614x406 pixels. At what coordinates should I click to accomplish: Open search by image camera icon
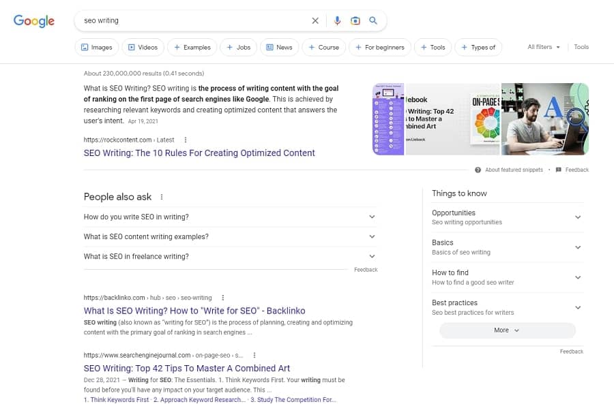(x=355, y=20)
